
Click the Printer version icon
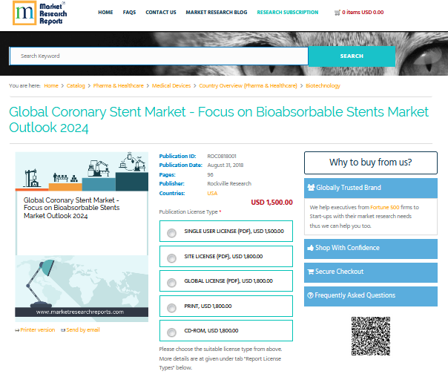(x=17, y=330)
